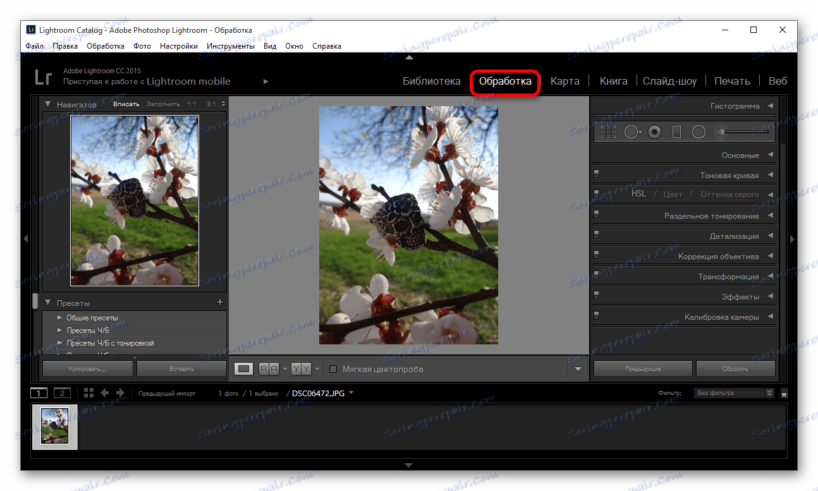Play the Lightroom mobile getting started arrow

(x=266, y=82)
